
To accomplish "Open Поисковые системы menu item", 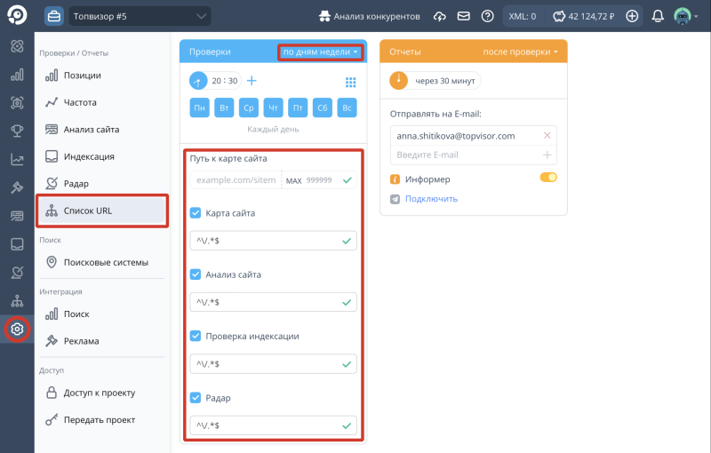I will pos(105,262).
